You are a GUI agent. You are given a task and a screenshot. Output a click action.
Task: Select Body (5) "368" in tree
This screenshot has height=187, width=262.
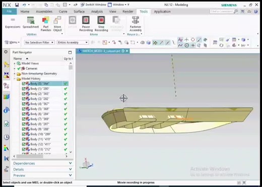point(40,109)
